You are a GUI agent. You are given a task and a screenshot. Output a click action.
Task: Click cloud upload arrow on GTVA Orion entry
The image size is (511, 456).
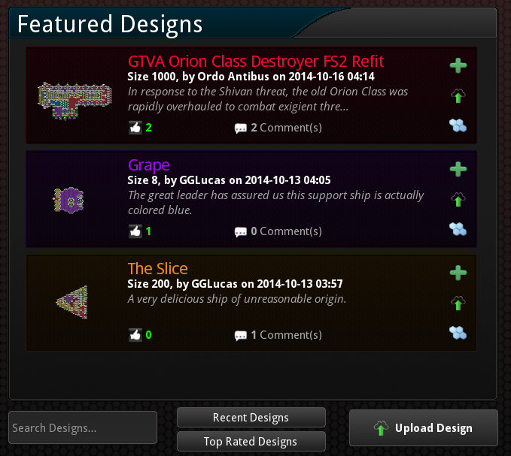[x=458, y=95]
